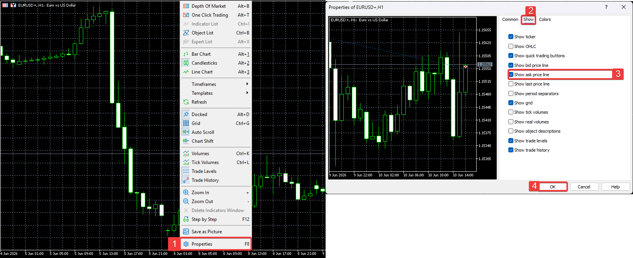Enable Show object descriptions checkbox

511,131
